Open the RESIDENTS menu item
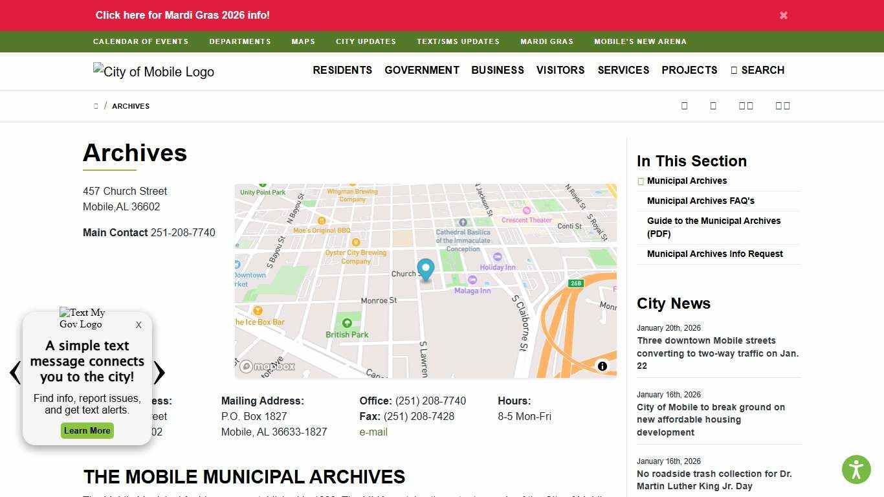This screenshot has width=884, height=497. pyautogui.click(x=342, y=70)
